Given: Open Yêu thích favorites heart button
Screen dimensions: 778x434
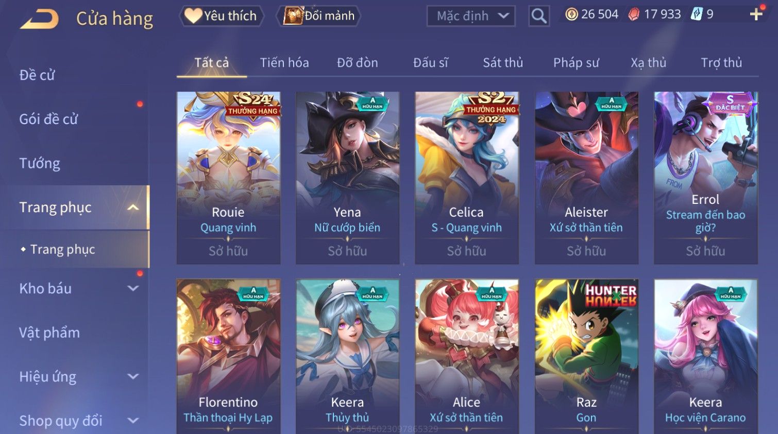Looking at the screenshot, I should click(x=221, y=16).
